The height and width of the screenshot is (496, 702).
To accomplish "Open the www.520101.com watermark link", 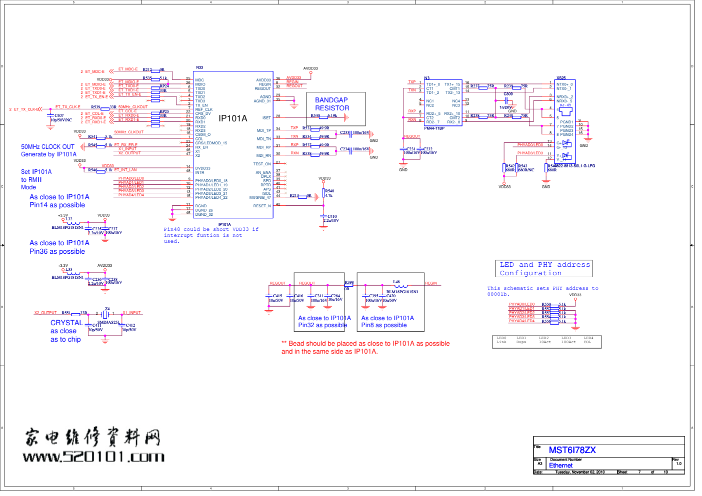I will point(93,457).
